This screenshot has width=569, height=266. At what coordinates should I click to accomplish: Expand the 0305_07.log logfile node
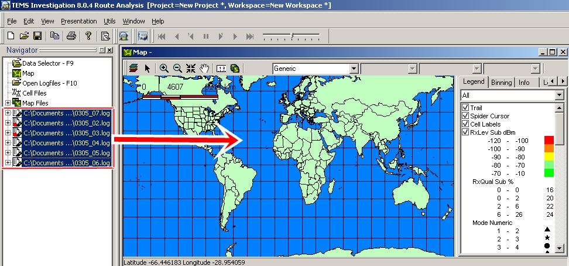coord(8,113)
